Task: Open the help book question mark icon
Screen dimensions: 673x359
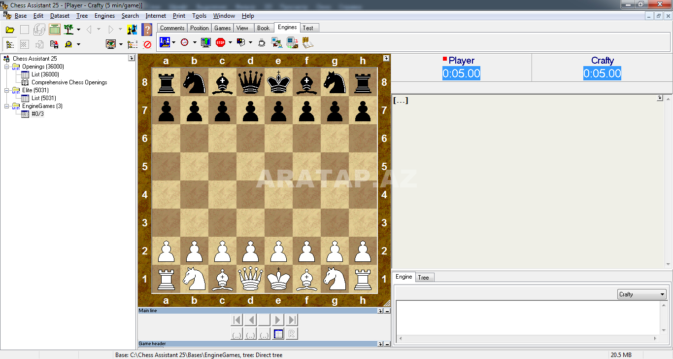Action: click(147, 30)
